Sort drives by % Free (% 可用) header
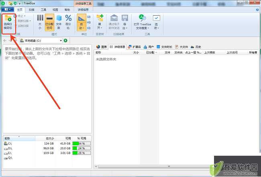 click(x=82, y=138)
